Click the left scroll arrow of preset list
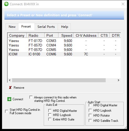 (x=10, y=80)
